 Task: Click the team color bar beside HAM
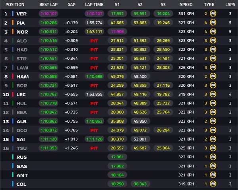(x=13, y=77)
